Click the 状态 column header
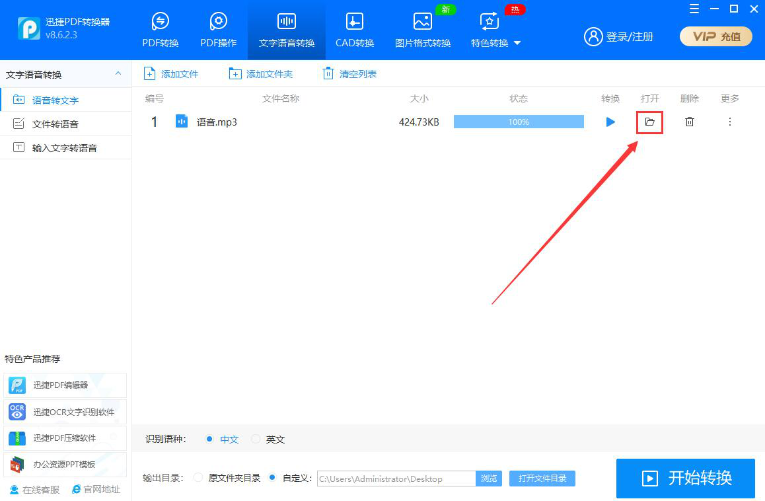Viewport: 765px width, 501px height. (x=518, y=98)
